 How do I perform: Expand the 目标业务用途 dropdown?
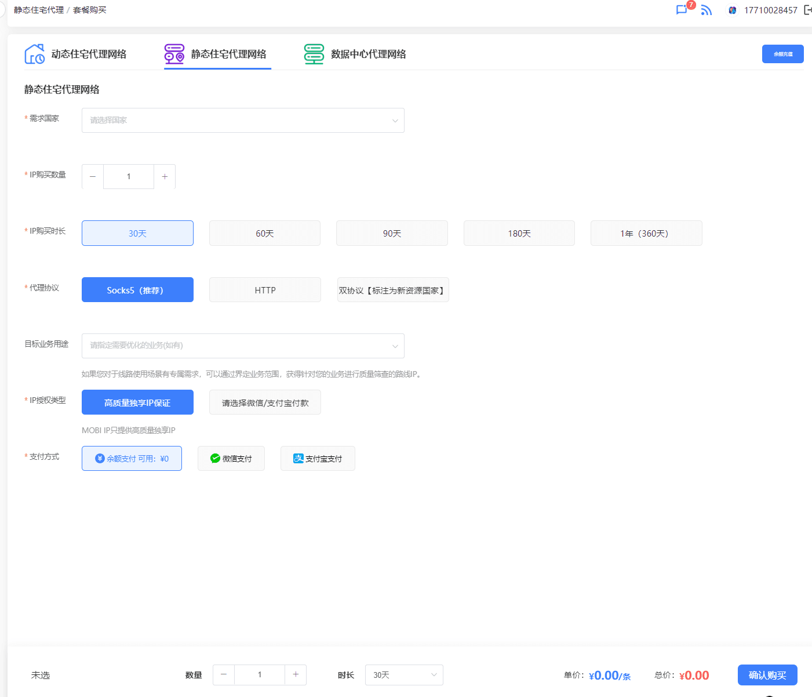[x=243, y=346]
